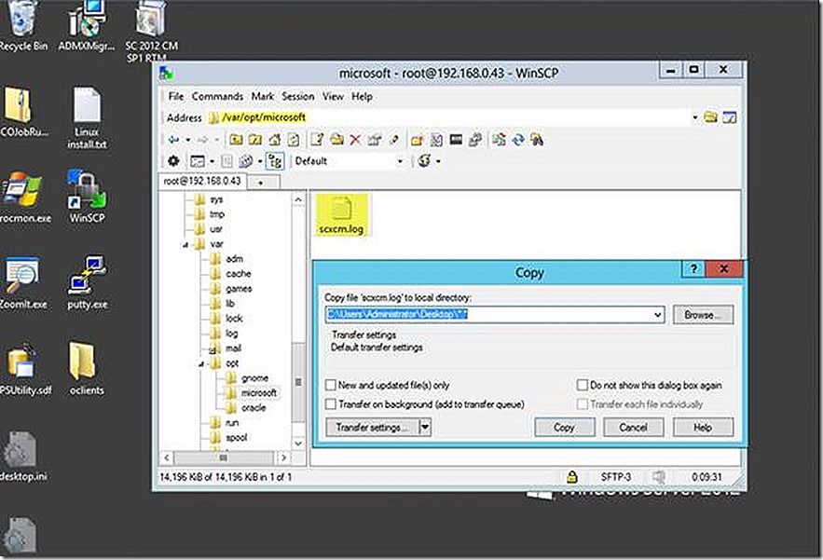
Task: Refresh the remote directory listing icon
Action: [294, 140]
